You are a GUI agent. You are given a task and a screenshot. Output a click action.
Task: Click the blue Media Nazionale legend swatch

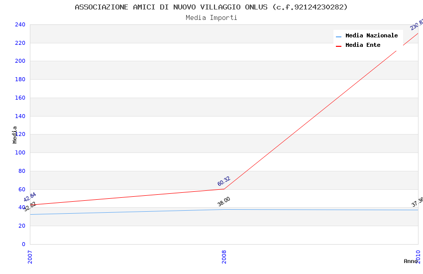click(x=338, y=37)
